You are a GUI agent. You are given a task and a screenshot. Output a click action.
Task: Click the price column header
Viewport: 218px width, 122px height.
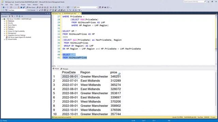pos(113,72)
